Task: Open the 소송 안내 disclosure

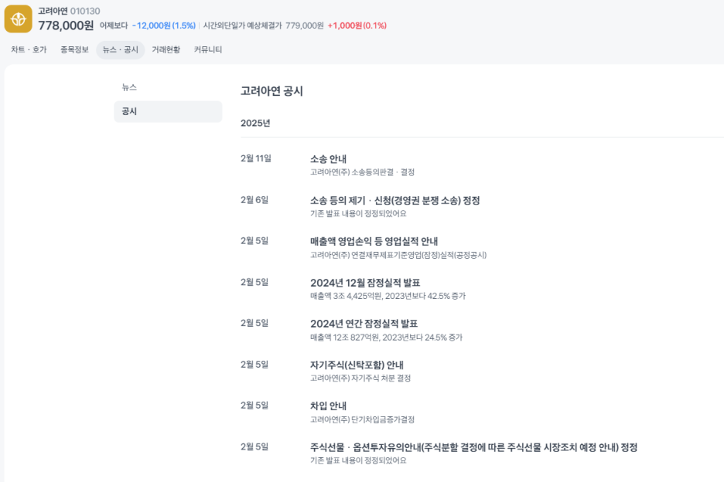Action: click(x=328, y=159)
